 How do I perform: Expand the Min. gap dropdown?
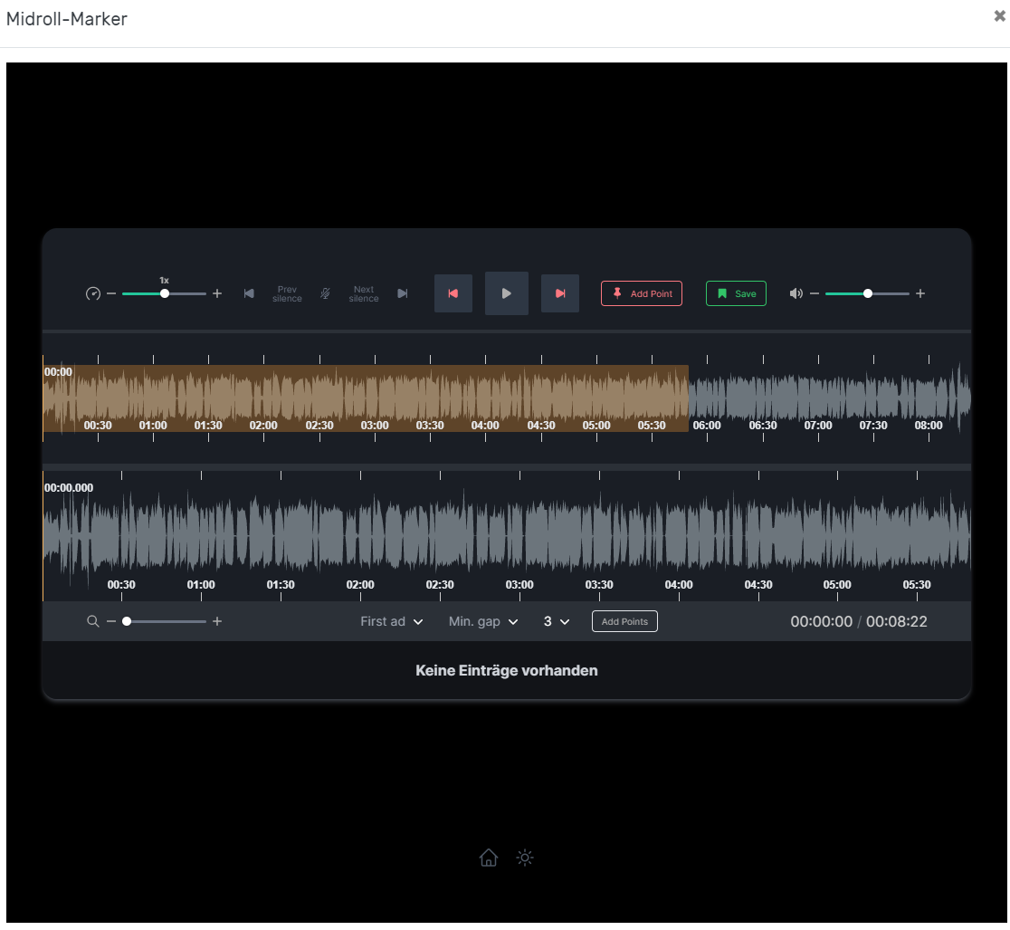pyautogui.click(x=483, y=621)
